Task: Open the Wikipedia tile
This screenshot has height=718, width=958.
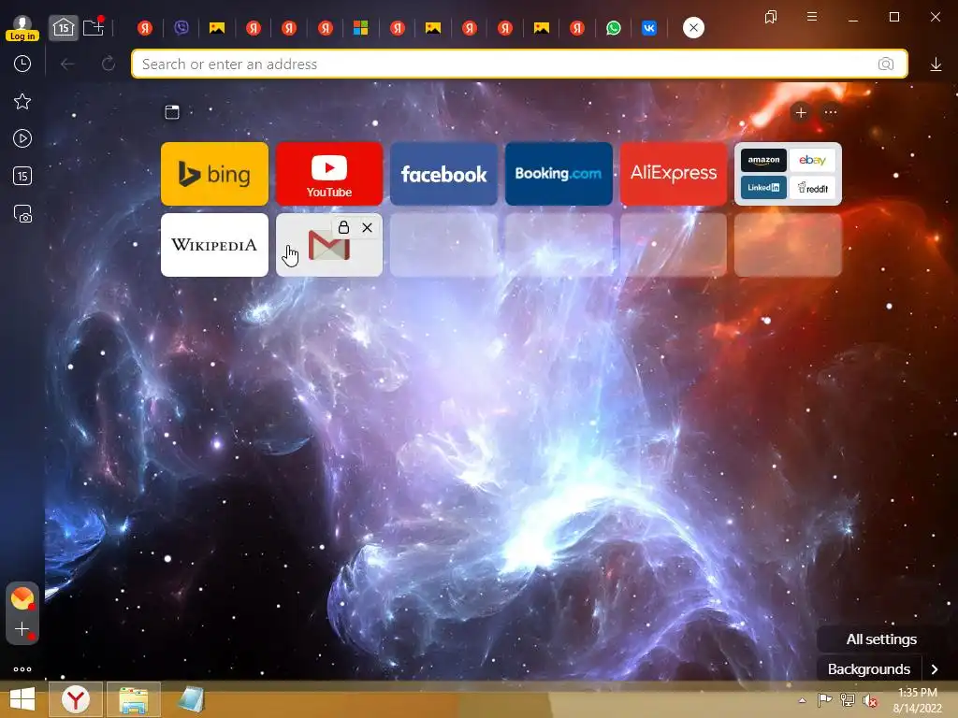Action: tap(214, 245)
